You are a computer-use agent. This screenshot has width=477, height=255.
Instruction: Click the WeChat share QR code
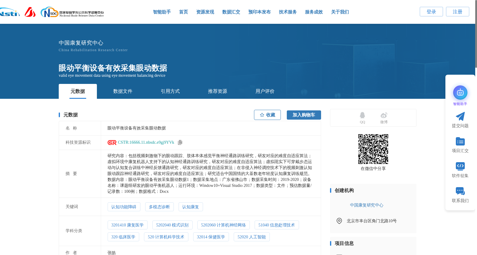tap(373, 149)
